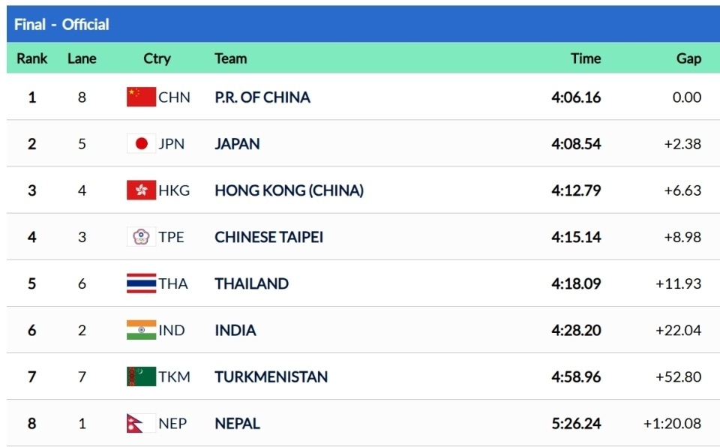
Task: Click the Time column header
Action: [x=586, y=58]
